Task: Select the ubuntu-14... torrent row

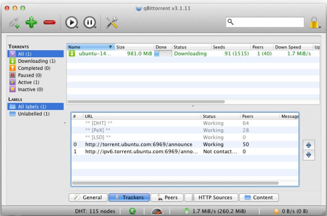Action: (193, 53)
